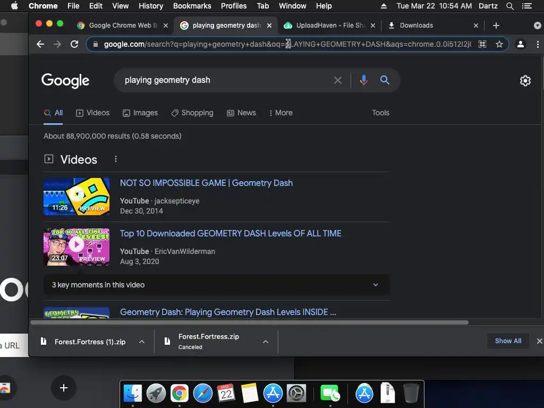View site security lock info
The width and height of the screenshot is (544, 408).
96,44
